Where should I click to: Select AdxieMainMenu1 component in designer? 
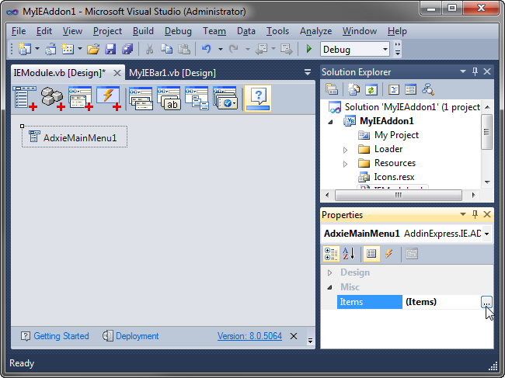point(75,137)
